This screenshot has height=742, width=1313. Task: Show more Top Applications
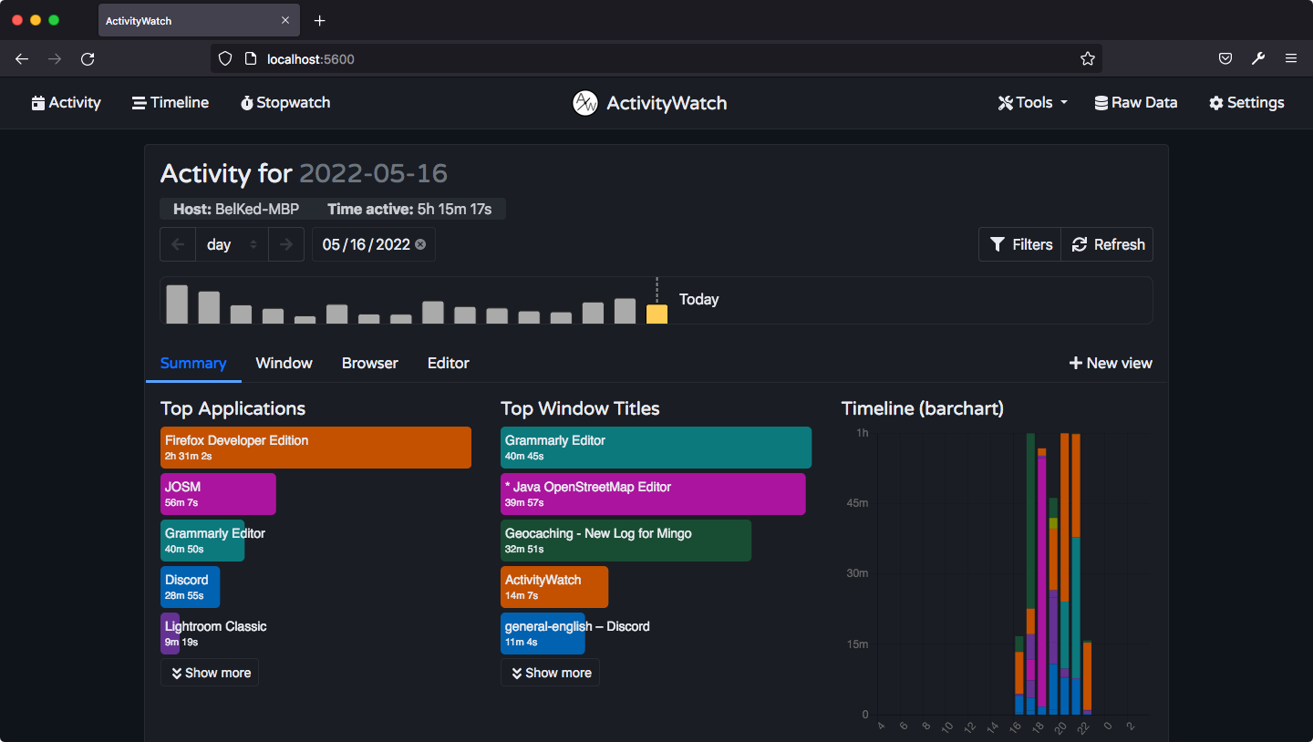[210, 673]
